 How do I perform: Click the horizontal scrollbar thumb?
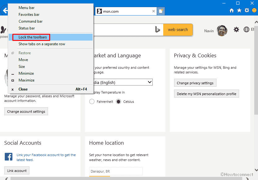click(126, 178)
